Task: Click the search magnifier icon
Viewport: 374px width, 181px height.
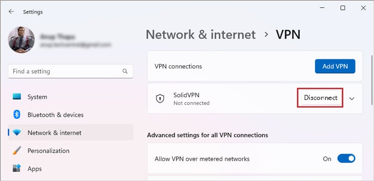Action: tap(125, 71)
